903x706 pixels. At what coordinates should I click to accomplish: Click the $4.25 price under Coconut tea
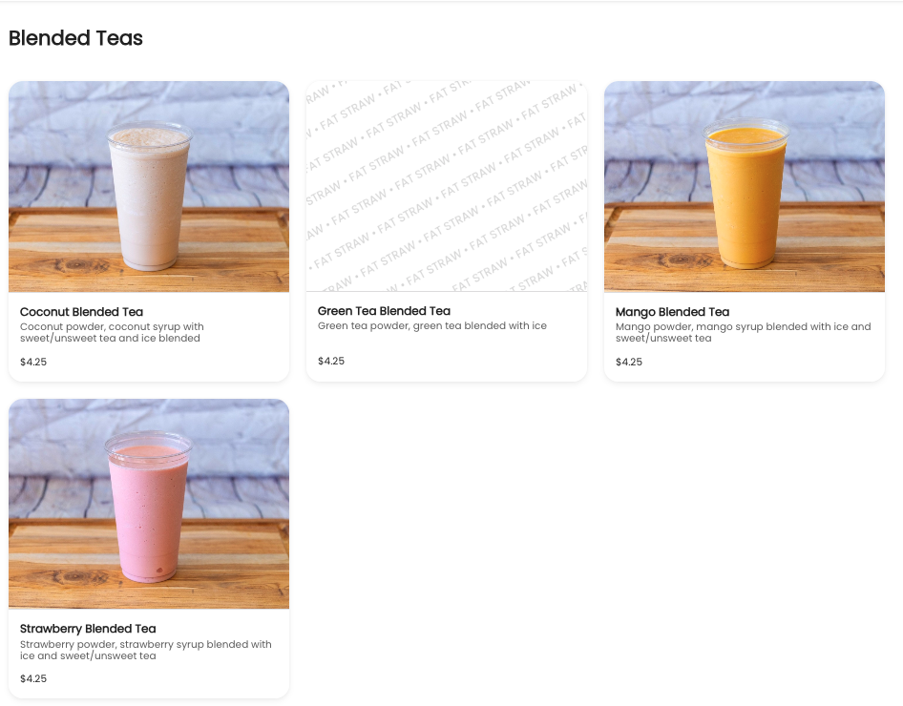[x=33, y=362]
